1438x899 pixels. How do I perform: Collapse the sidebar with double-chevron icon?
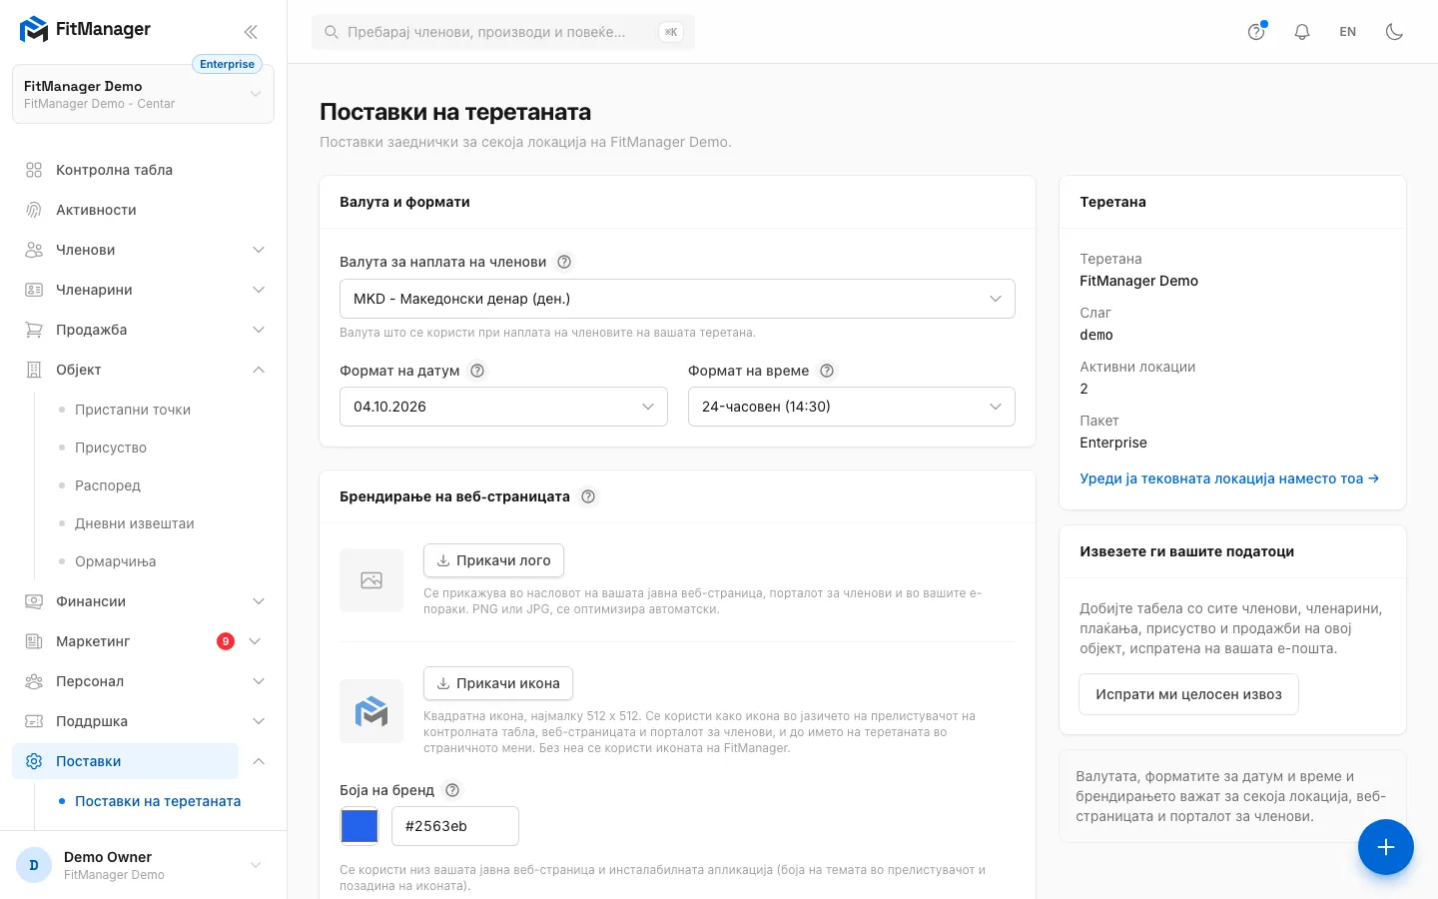coord(251,32)
